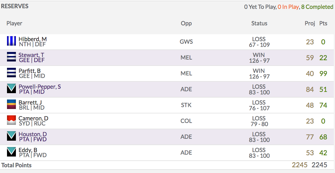The width and height of the screenshot is (335, 173).
Task: Open Powell-Pepper, S player page
Action: click(x=39, y=87)
